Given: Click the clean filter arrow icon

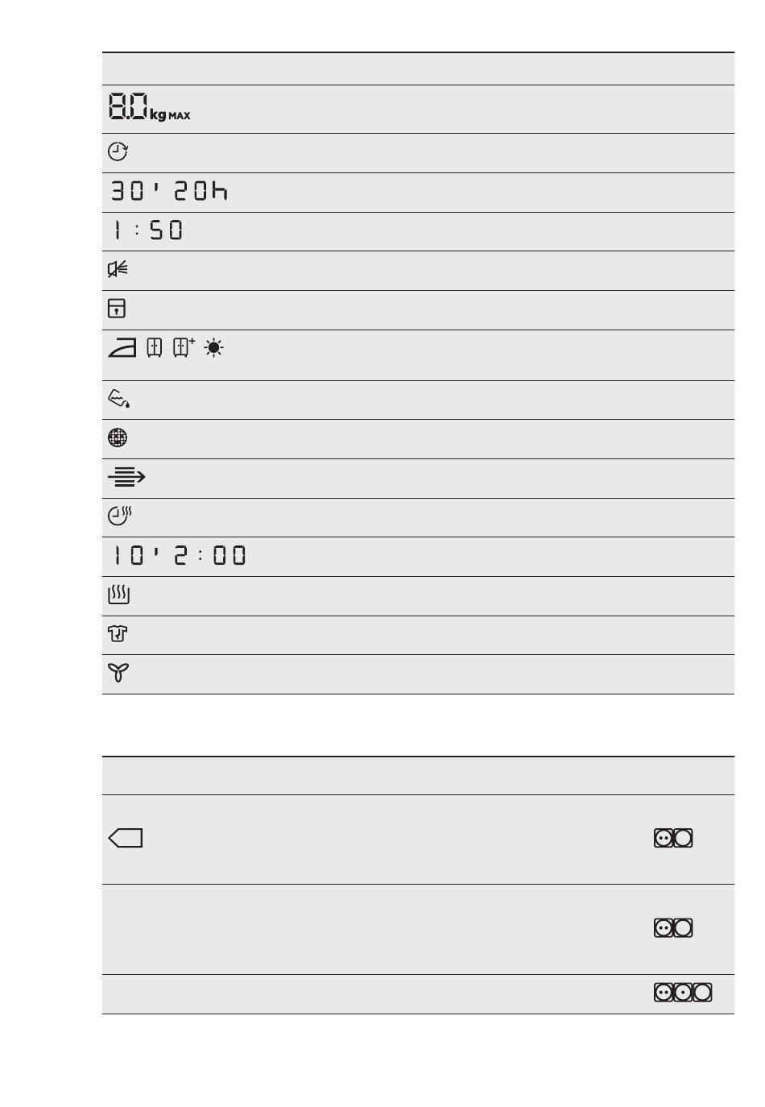Looking at the screenshot, I should [x=126, y=478].
